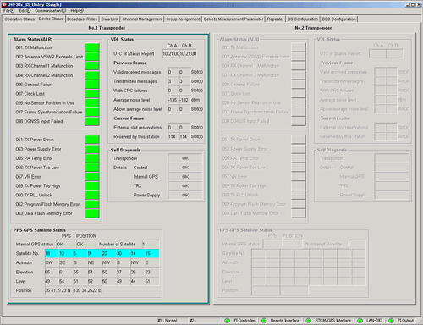Click the TRX self diagnosis OK field
Image resolution: width=423 pixels, height=325 pixels.
pos(185,185)
